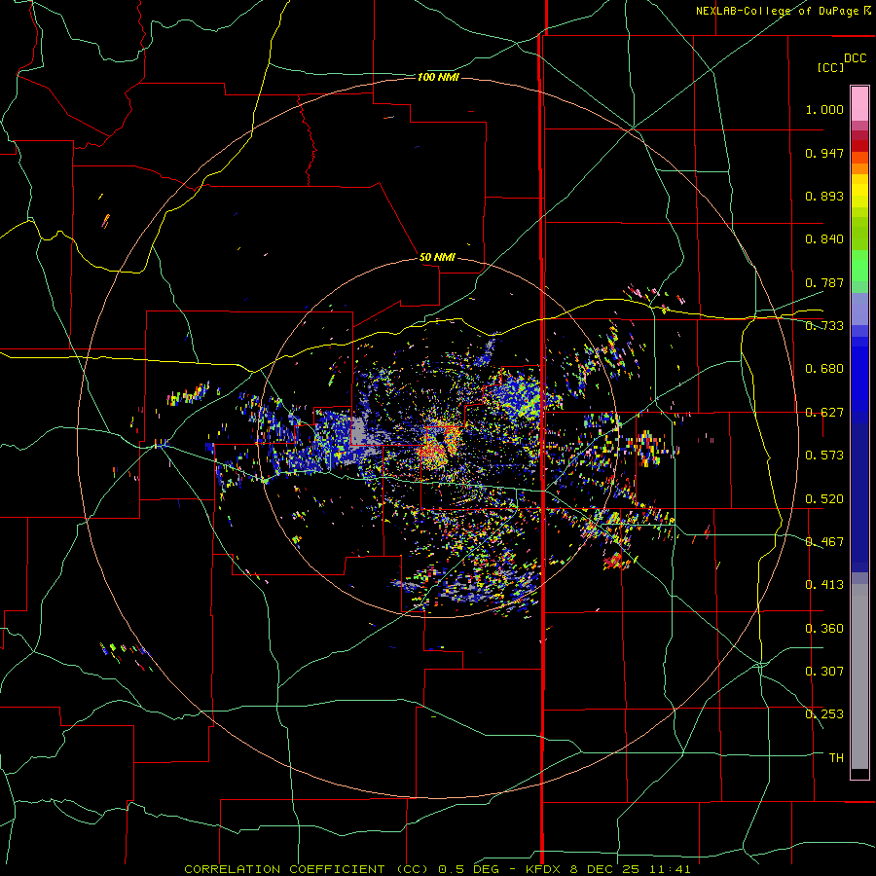Click the 0.680 scale value

(824, 369)
